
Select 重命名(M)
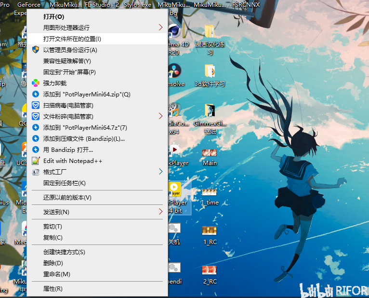coord(97,274)
